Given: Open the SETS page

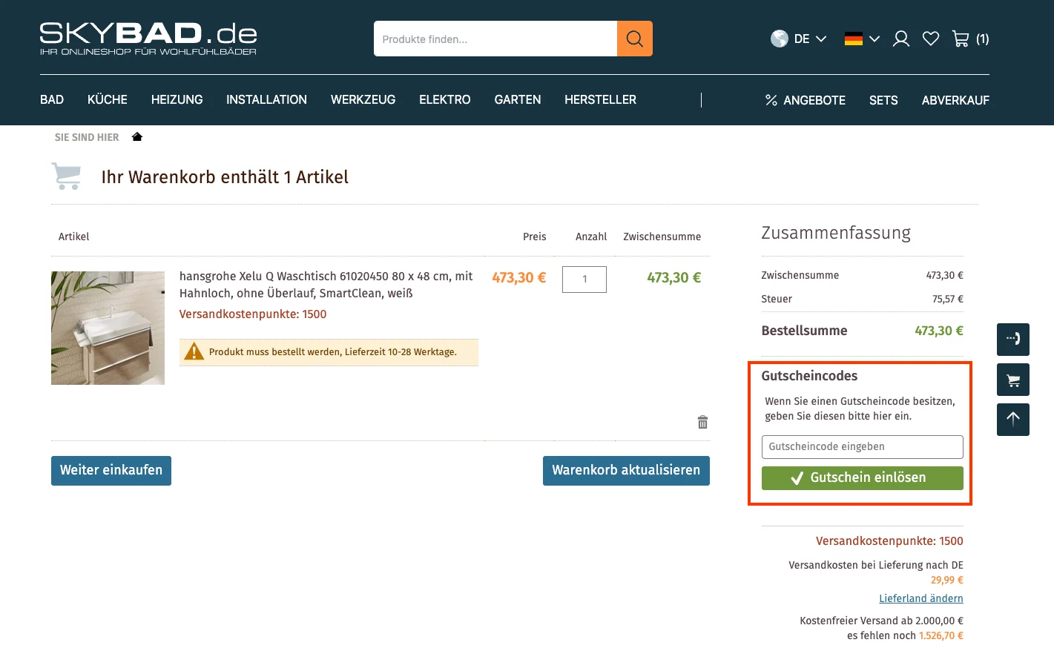Looking at the screenshot, I should [x=883, y=100].
